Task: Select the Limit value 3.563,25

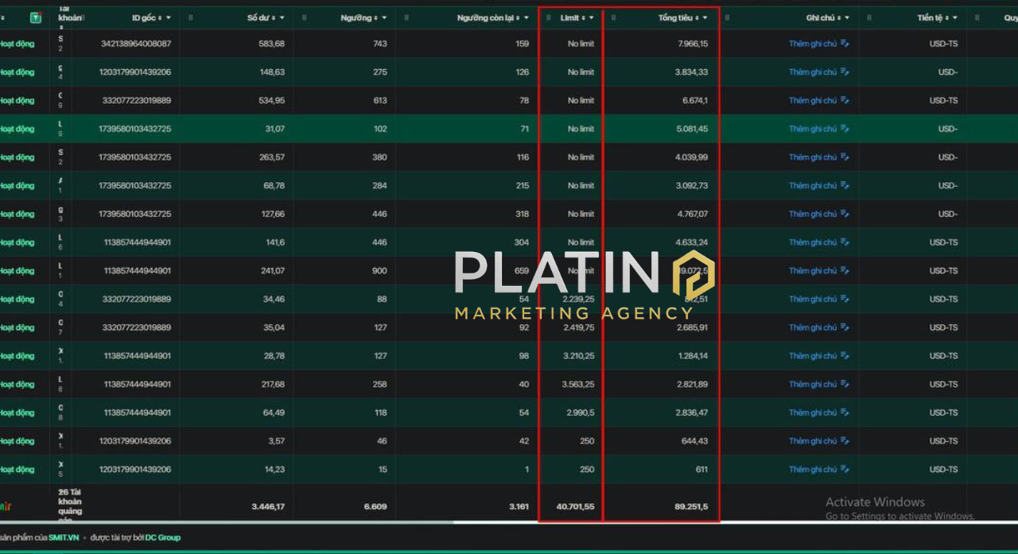Action: (578, 385)
